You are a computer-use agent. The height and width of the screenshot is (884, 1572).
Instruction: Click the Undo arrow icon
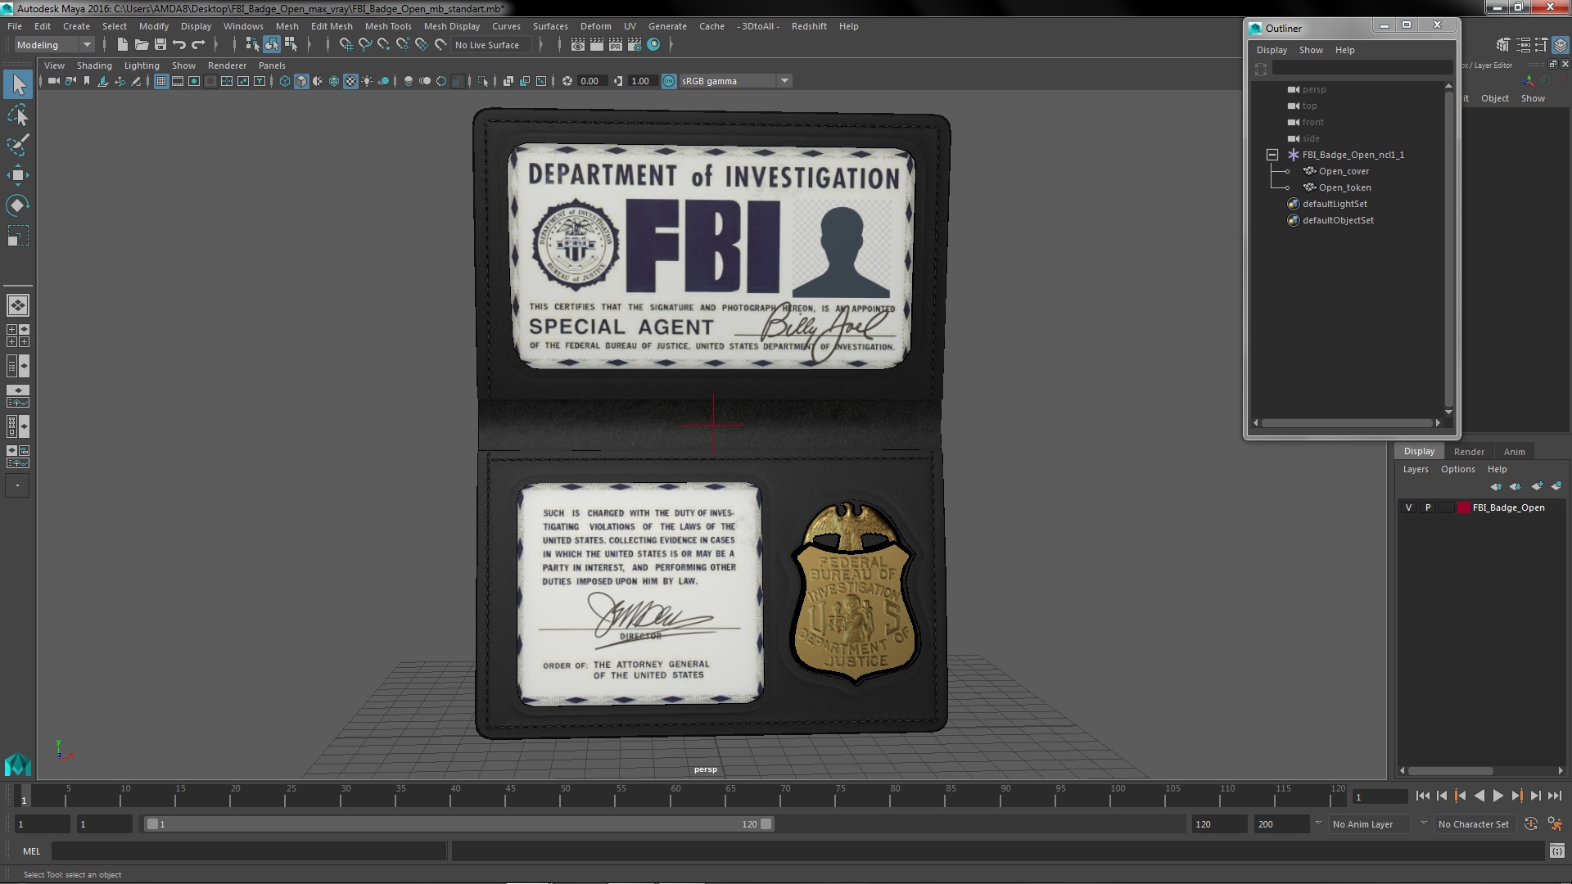pyautogui.click(x=179, y=45)
